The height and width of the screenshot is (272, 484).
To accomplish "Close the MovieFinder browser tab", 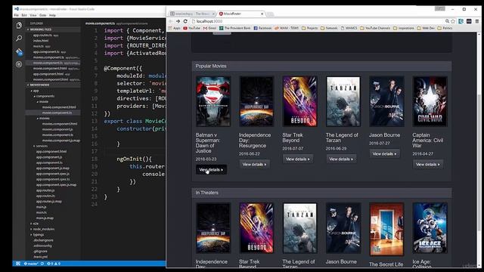I will click(x=262, y=14).
